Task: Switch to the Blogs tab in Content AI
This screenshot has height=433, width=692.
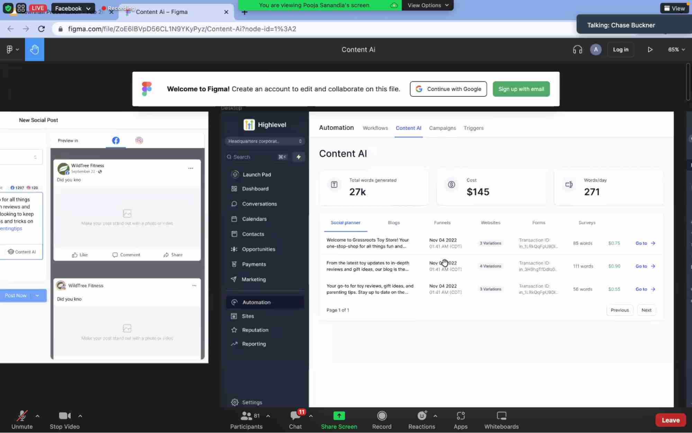Action: pos(394,222)
